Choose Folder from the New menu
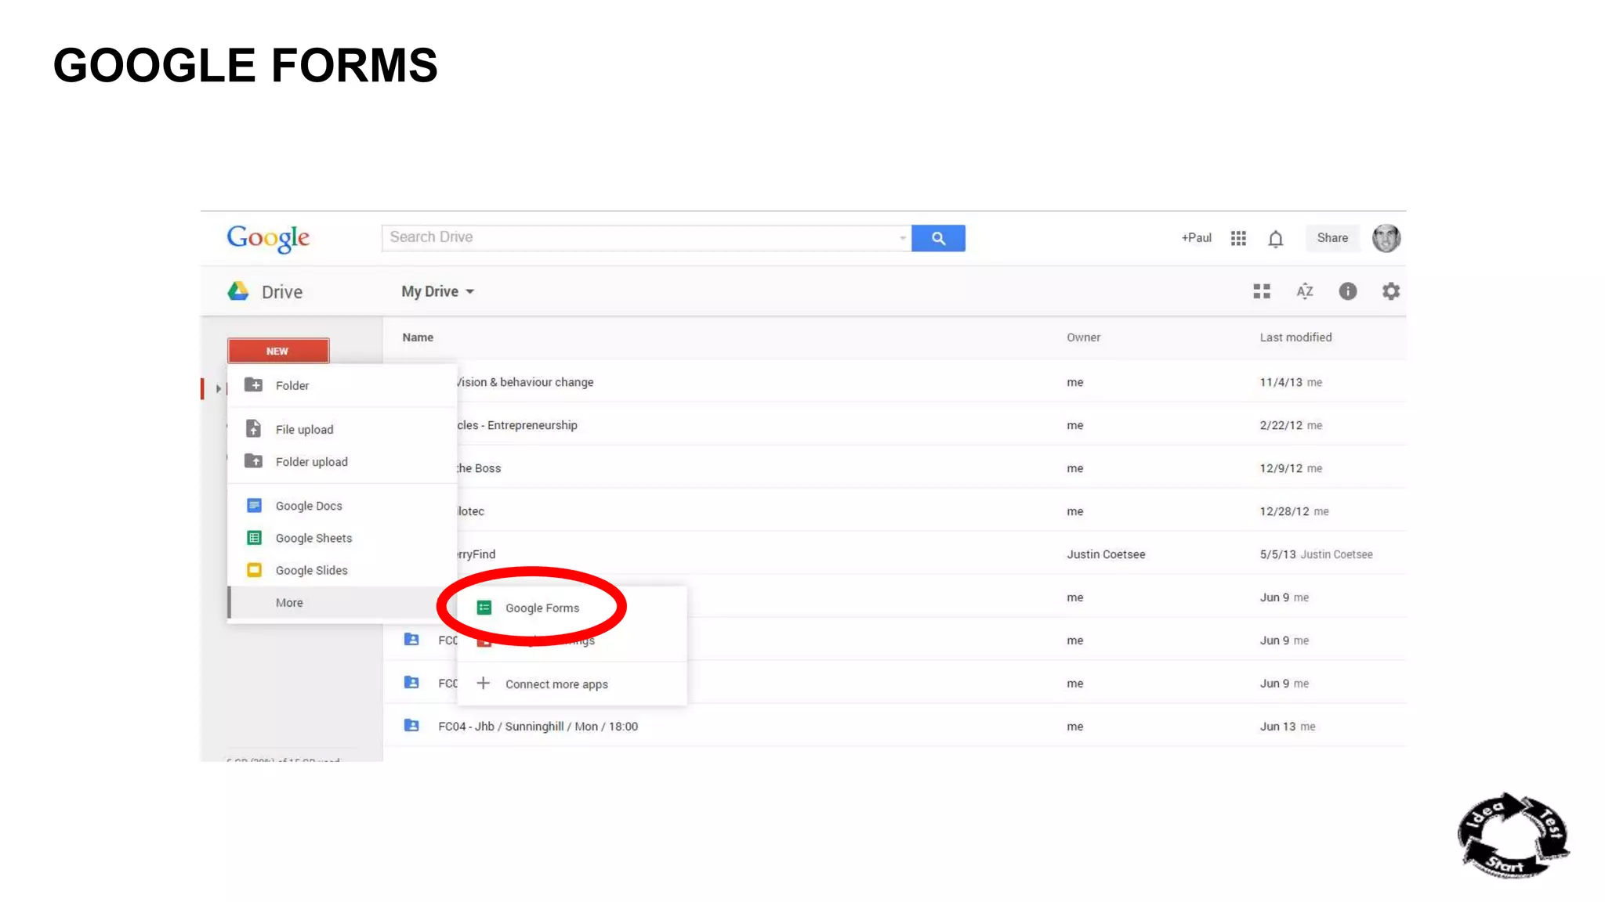The image size is (1605, 902). 342,385
